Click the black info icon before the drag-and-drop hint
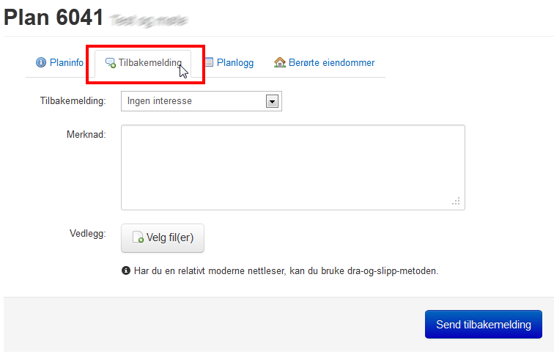 (x=126, y=270)
